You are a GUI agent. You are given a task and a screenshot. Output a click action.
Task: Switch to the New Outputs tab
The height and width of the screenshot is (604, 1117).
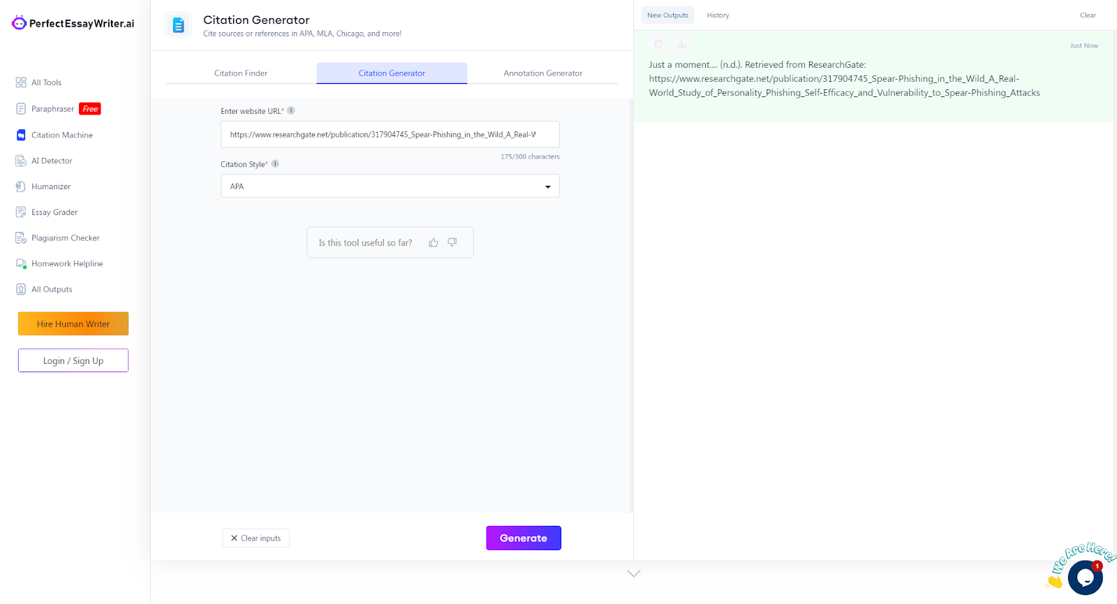point(667,15)
